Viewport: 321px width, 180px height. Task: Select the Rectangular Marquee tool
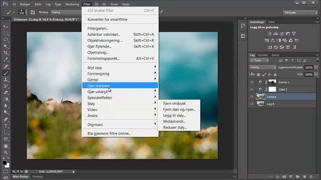click(6, 33)
